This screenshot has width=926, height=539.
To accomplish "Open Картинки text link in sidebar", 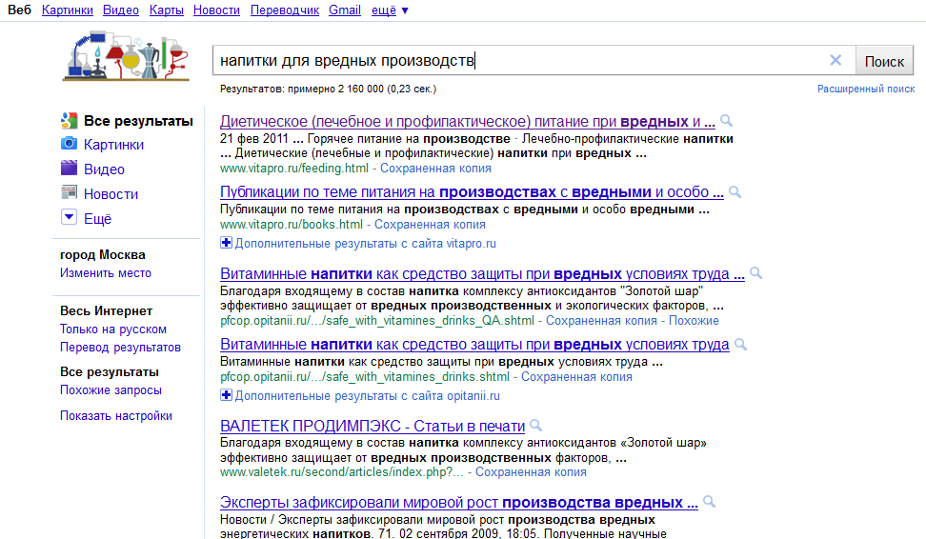I will 113,145.
